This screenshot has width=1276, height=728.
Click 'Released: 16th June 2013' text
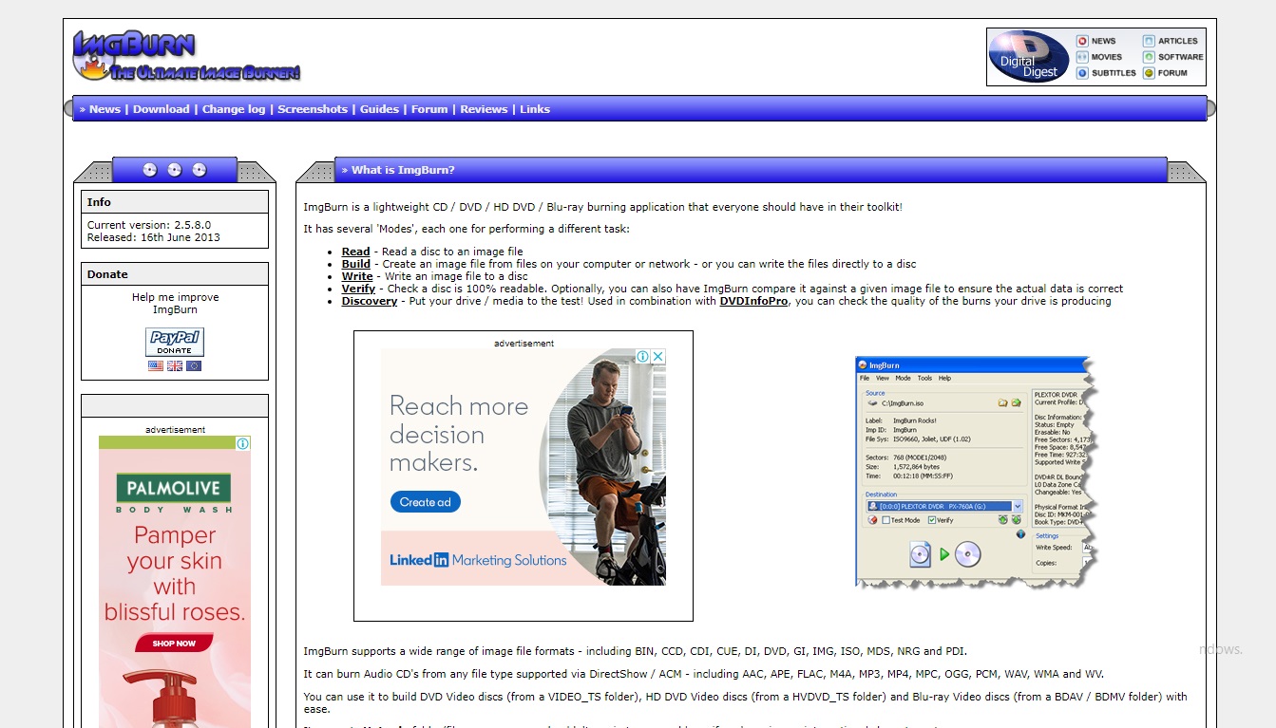click(x=153, y=237)
